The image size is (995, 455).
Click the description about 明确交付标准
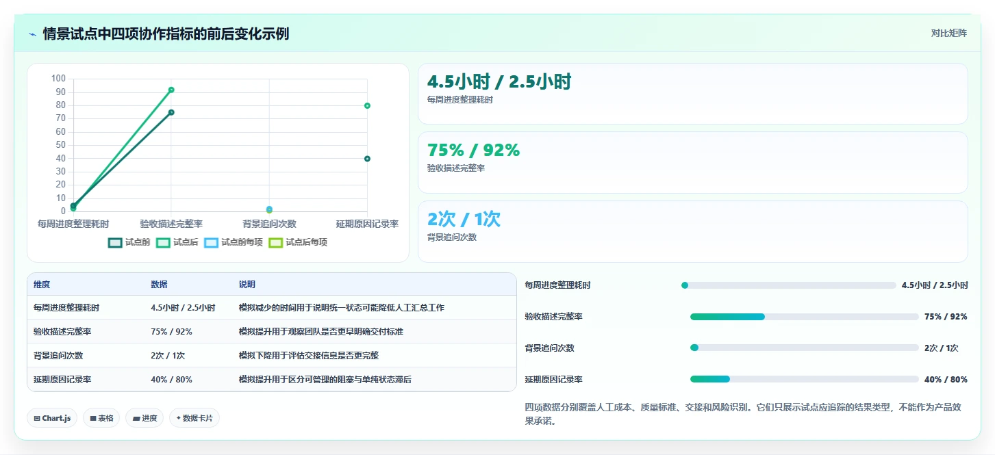[321, 332]
